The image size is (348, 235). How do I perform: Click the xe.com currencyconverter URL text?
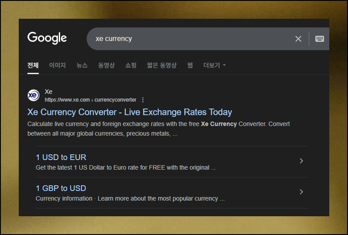click(90, 100)
